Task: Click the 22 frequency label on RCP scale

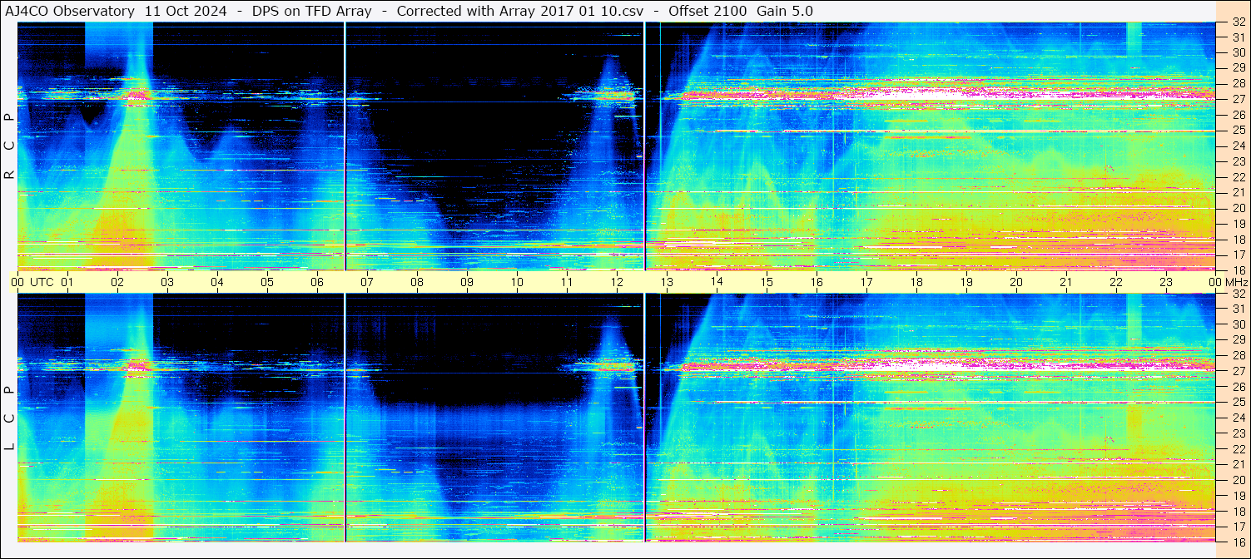Action: [1239, 177]
